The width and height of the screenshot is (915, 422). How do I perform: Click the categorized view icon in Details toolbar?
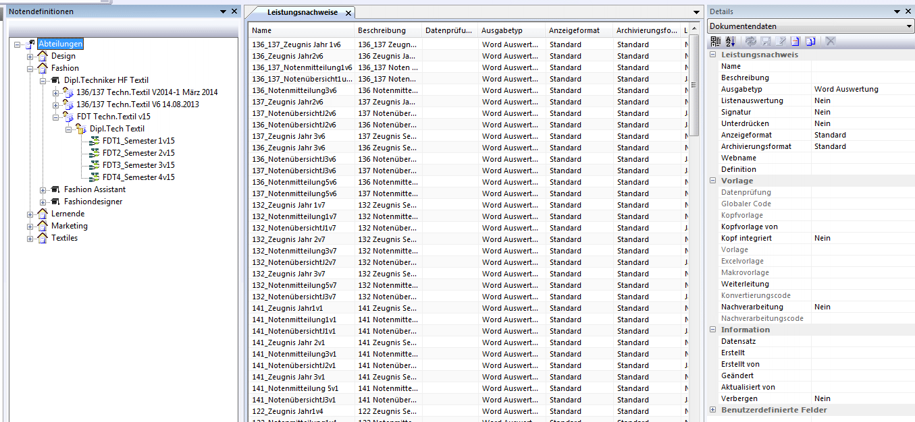716,41
